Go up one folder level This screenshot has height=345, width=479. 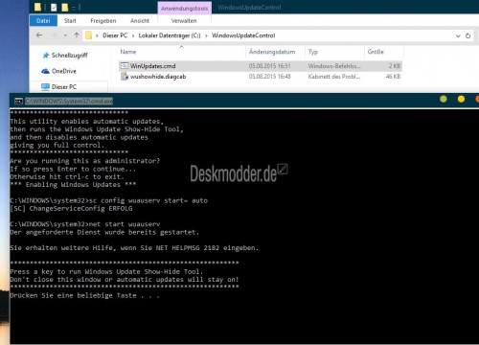[77, 35]
